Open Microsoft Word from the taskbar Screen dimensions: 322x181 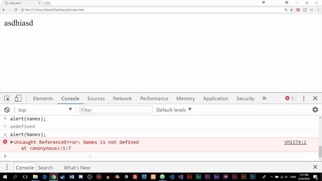71,176
